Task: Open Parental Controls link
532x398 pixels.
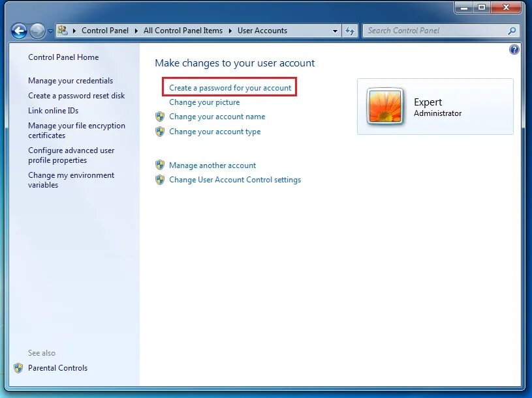Action: click(x=57, y=368)
